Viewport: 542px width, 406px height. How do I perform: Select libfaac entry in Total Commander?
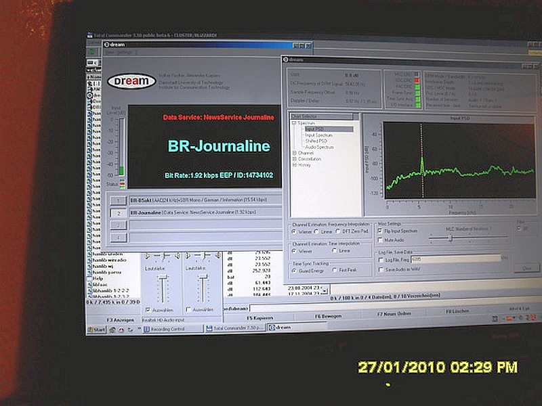point(100,284)
